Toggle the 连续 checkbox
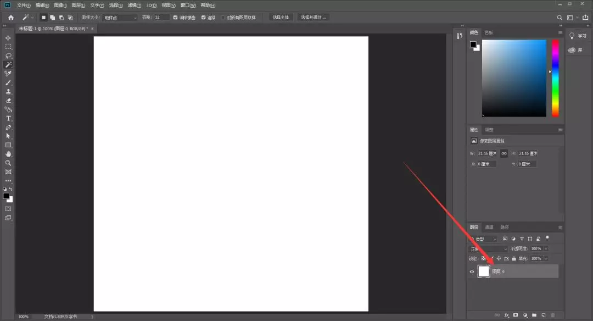This screenshot has height=321, width=593. (x=204, y=18)
